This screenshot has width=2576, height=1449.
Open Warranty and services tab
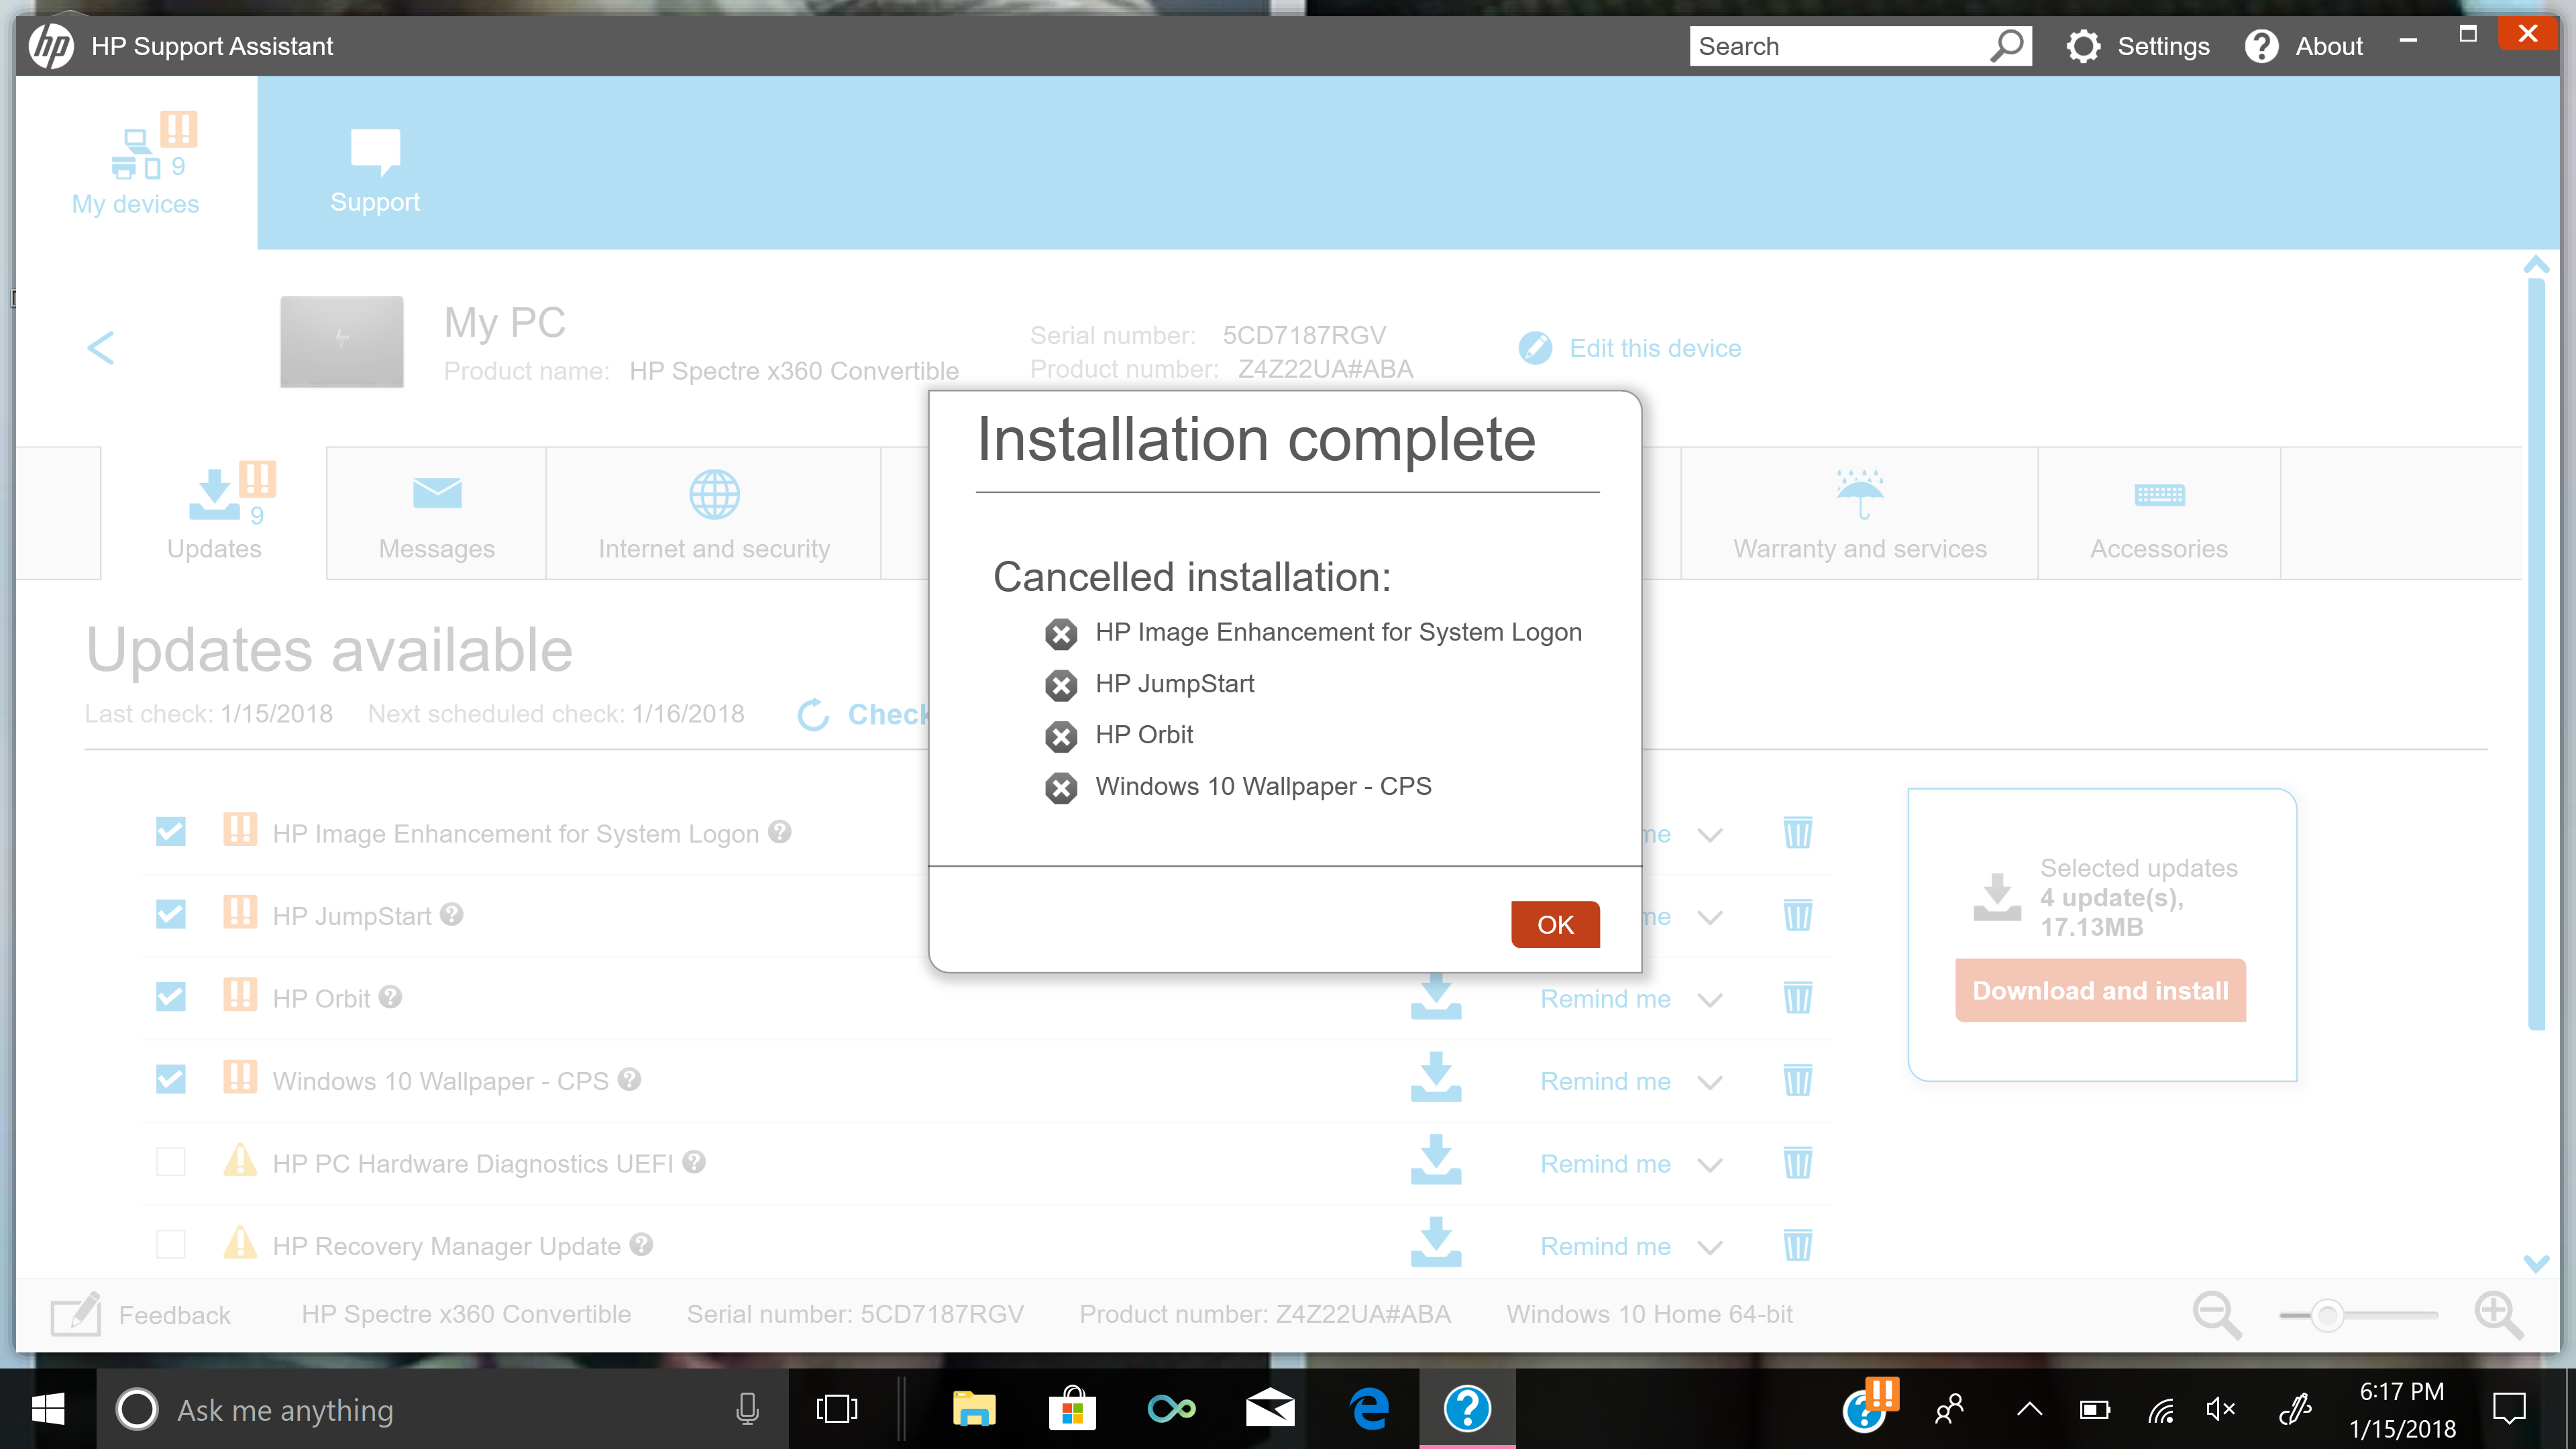(x=1860, y=514)
